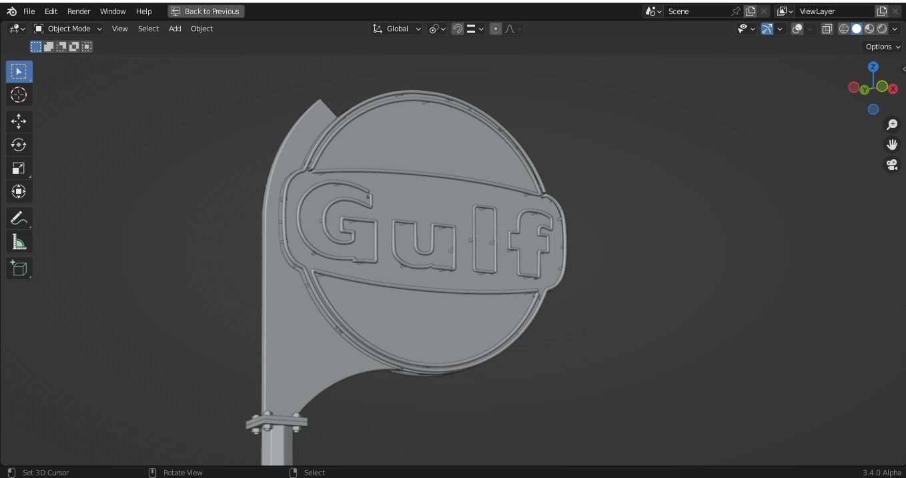This screenshot has height=478, width=906.
Task: Open the object visibility eye dropdown
Action: point(746,29)
